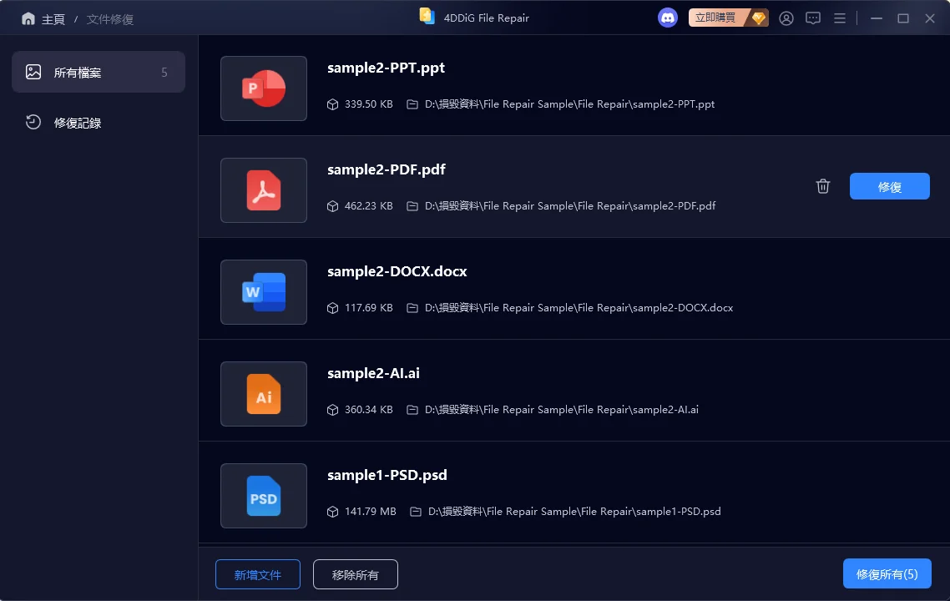Screen dimensions: 950x601
Task: Click the 移除所有 remove all button
Action: 355,574
